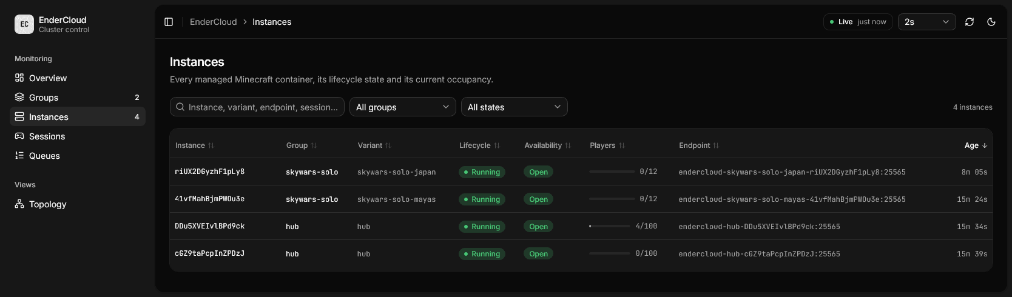Select Instances in the sidebar

pos(78,117)
